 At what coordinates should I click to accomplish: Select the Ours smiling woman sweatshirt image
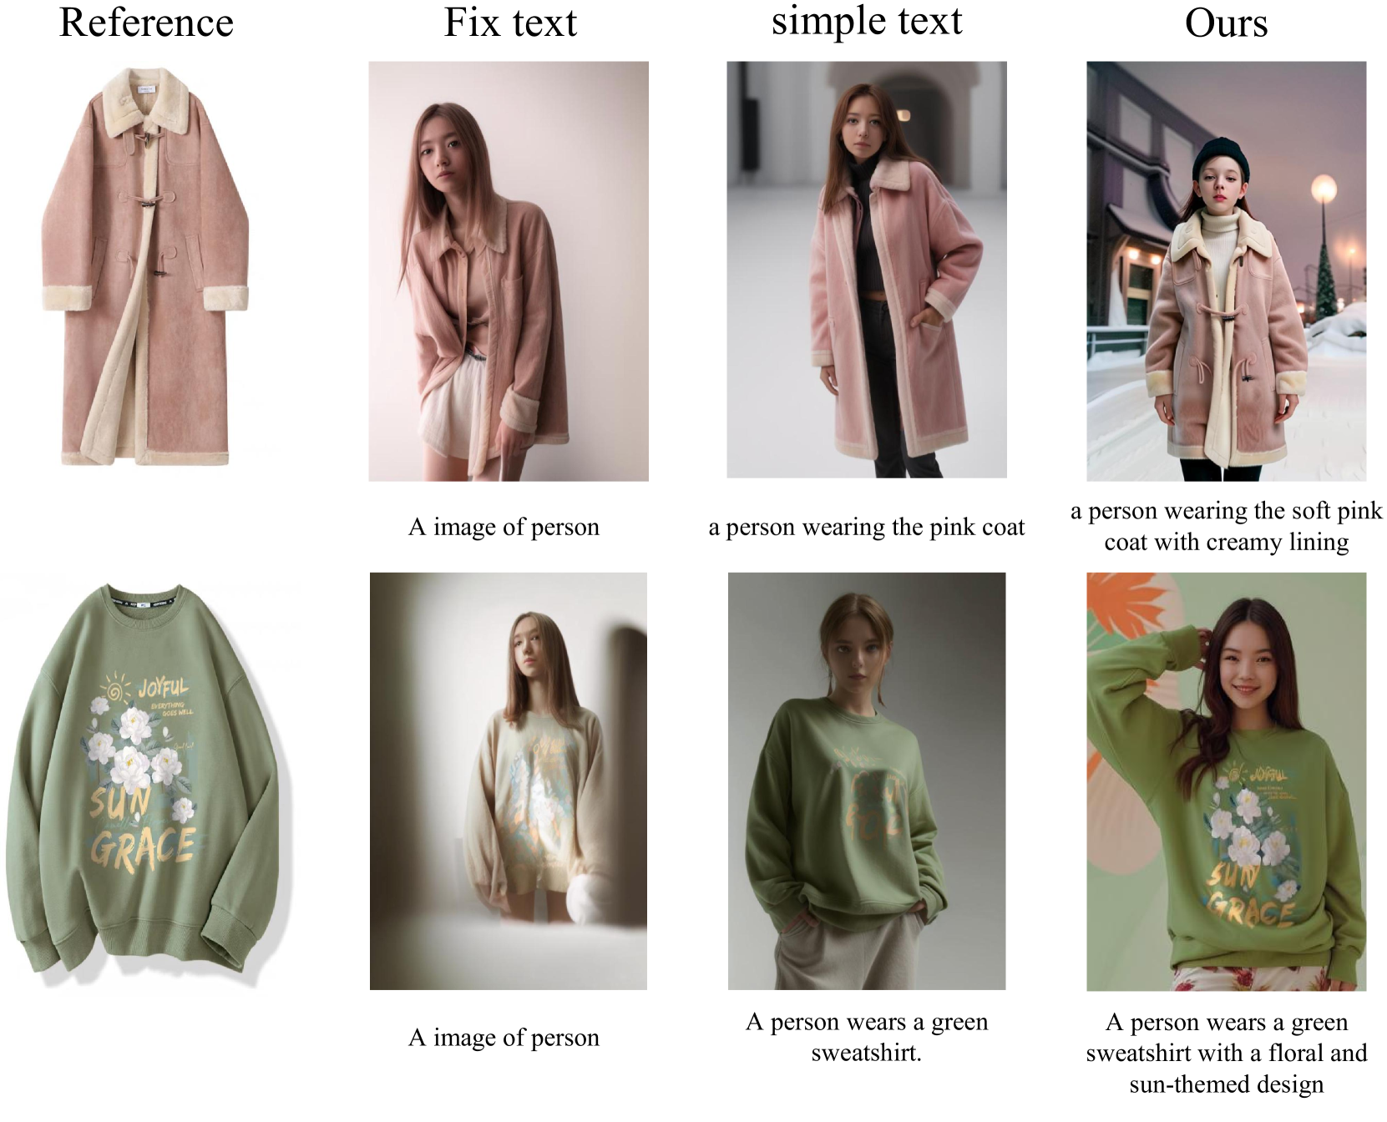[1226, 781]
